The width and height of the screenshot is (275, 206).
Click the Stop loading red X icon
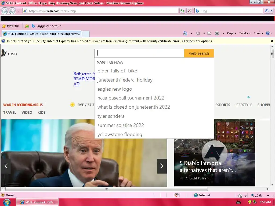point(189,11)
